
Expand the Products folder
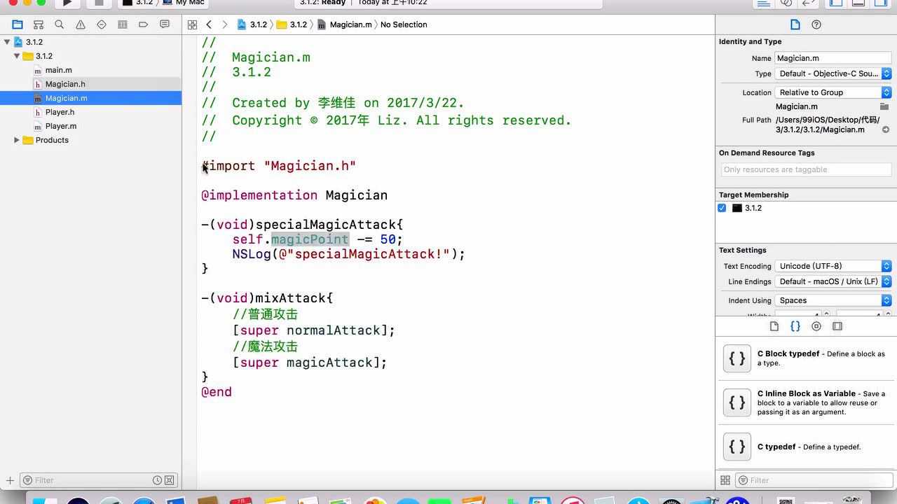17,140
